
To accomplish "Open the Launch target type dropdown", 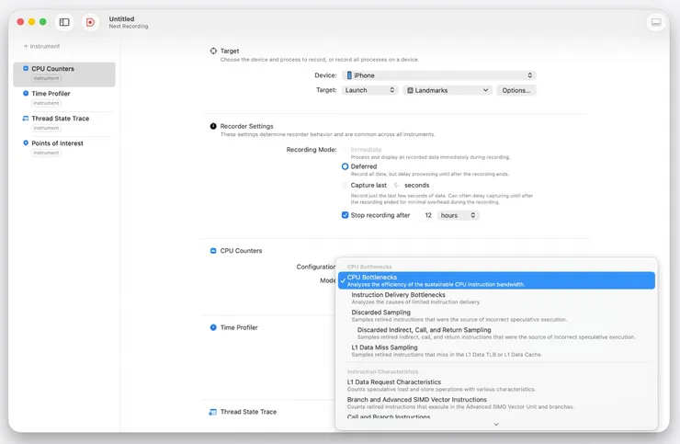I will pyautogui.click(x=369, y=90).
